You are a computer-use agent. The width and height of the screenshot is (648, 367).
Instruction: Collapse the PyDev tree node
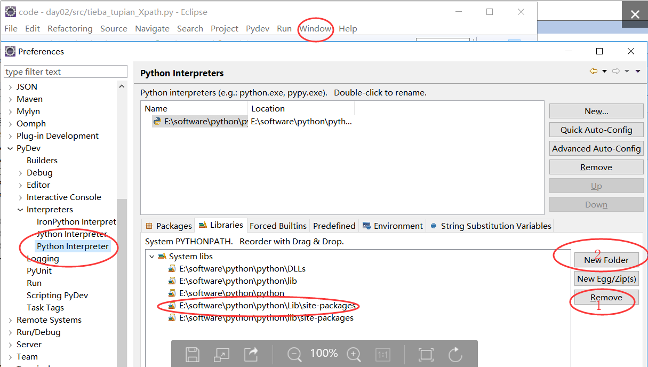coord(10,148)
